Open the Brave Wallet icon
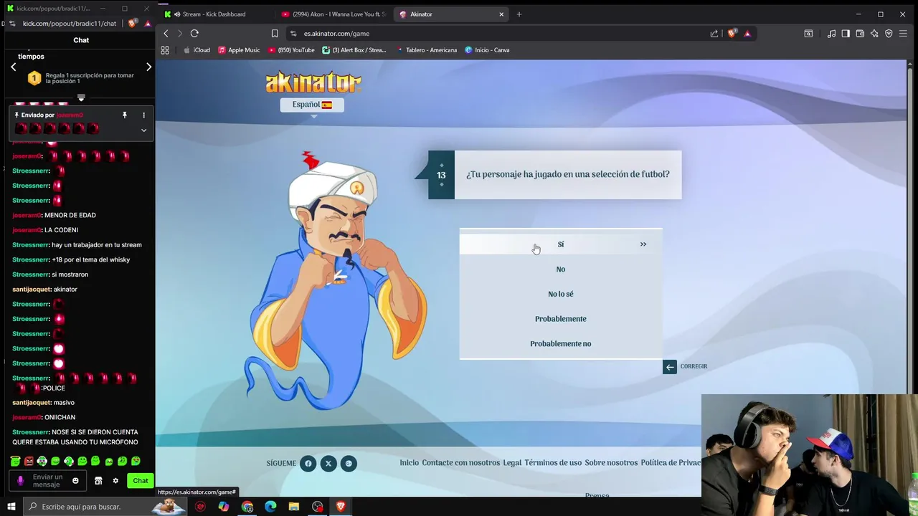Screen dimensions: 918x516 click(x=860, y=34)
